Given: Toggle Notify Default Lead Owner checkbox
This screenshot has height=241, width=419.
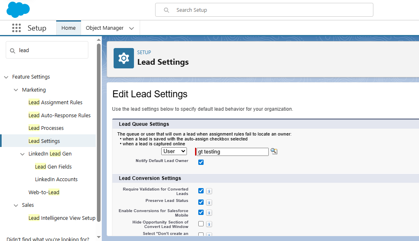Looking at the screenshot, I should coord(201,162).
